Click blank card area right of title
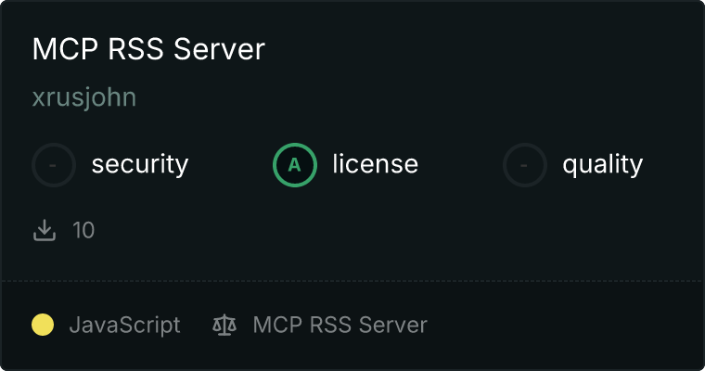Image resolution: width=705 pixels, height=371 pixels. click(x=482, y=49)
